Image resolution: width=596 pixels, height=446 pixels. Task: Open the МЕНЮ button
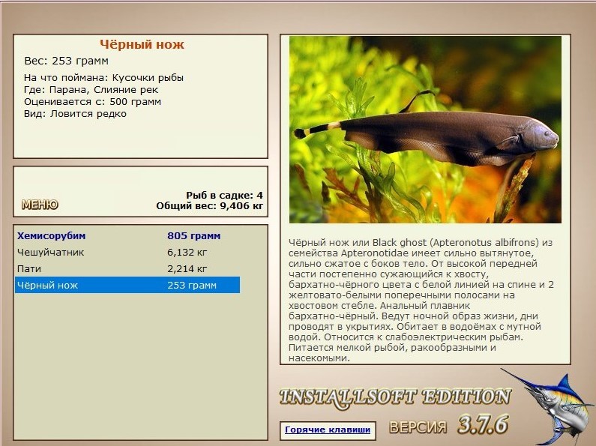40,205
